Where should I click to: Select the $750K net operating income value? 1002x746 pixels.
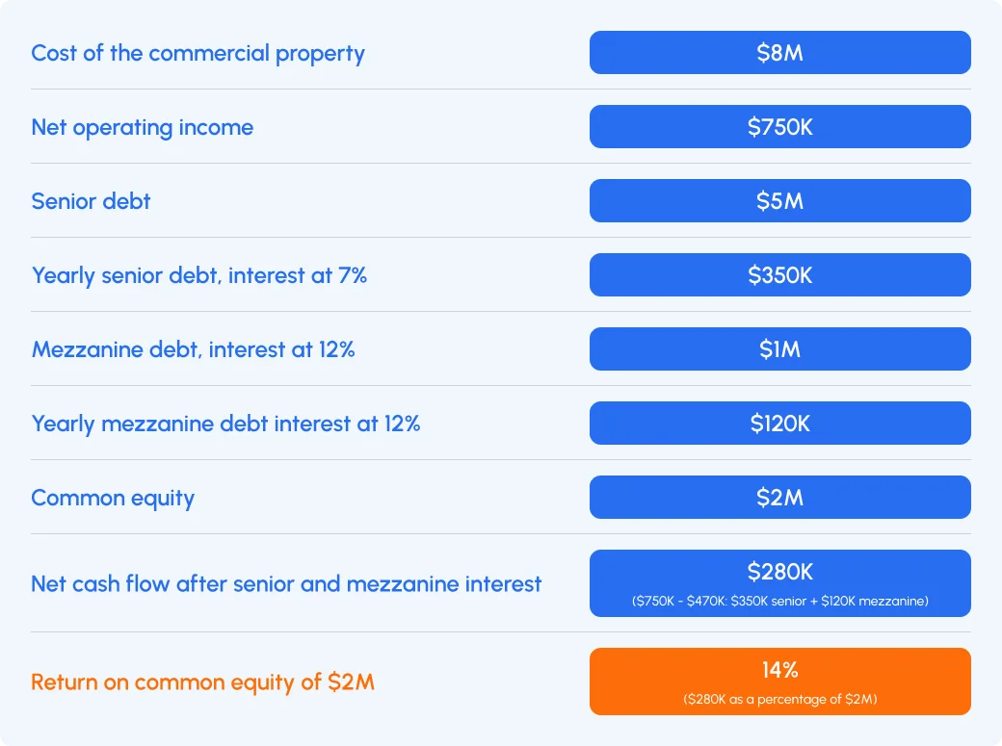pyautogui.click(x=779, y=126)
